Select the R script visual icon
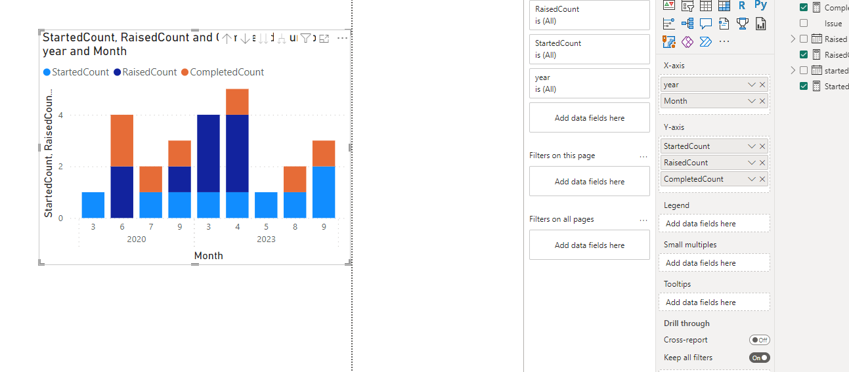The width and height of the screenshot is (849, 372). 742,5
